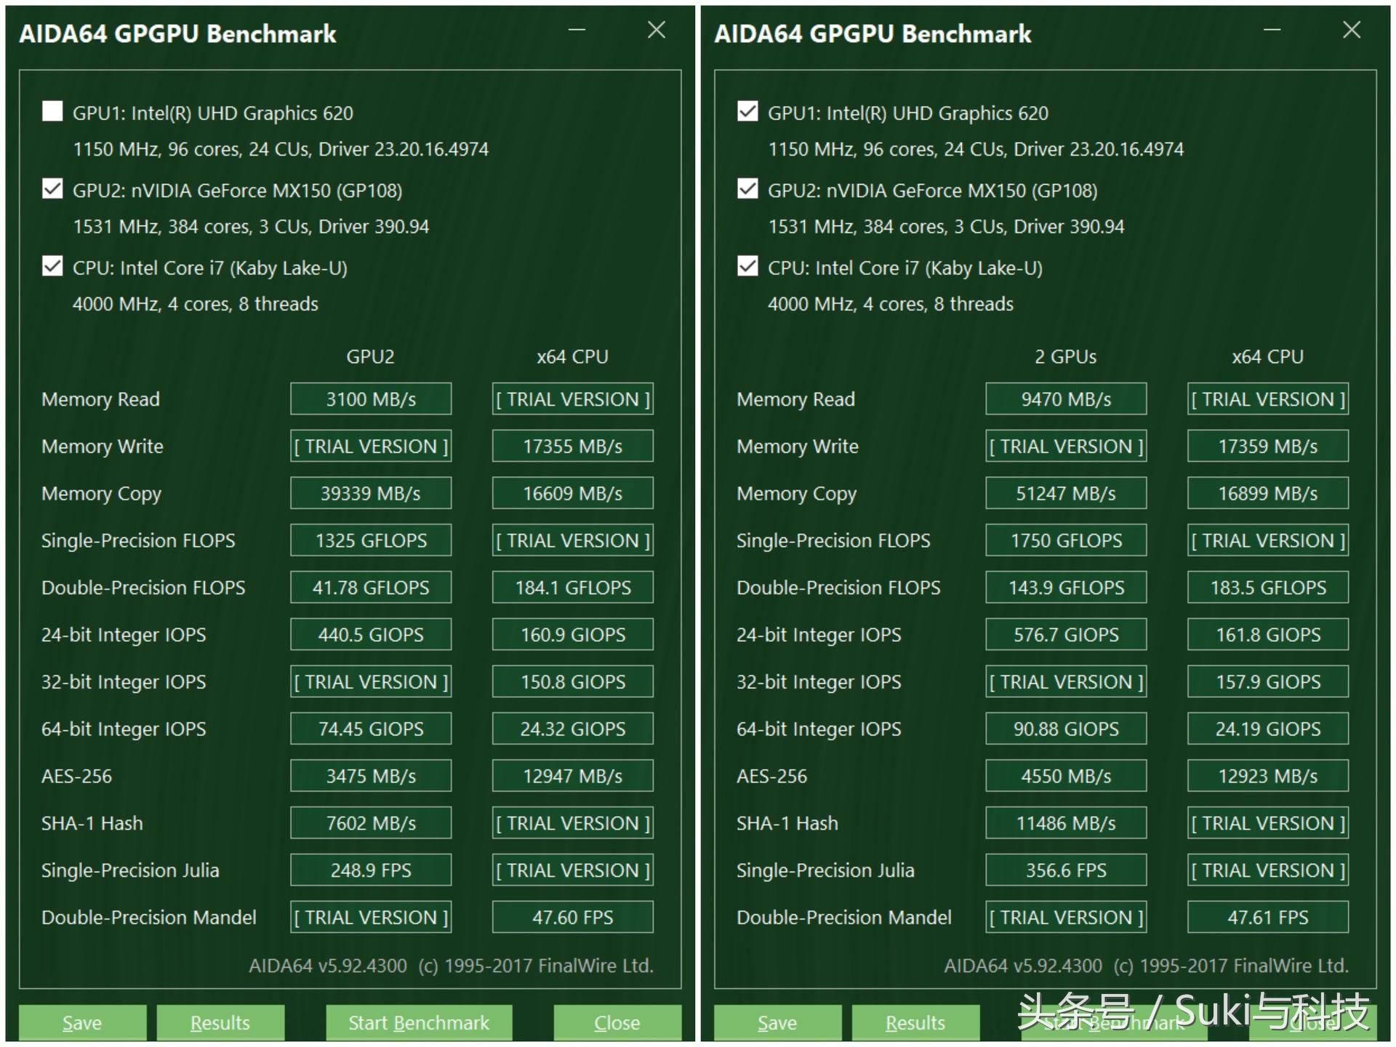
Task: Uncheck GPU1 Intel UHD in right window
Action: [x=747, y=111]
